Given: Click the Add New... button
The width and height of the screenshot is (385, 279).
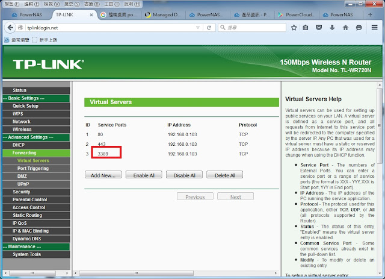Looking at the screenshot, I should click(103, 175).
